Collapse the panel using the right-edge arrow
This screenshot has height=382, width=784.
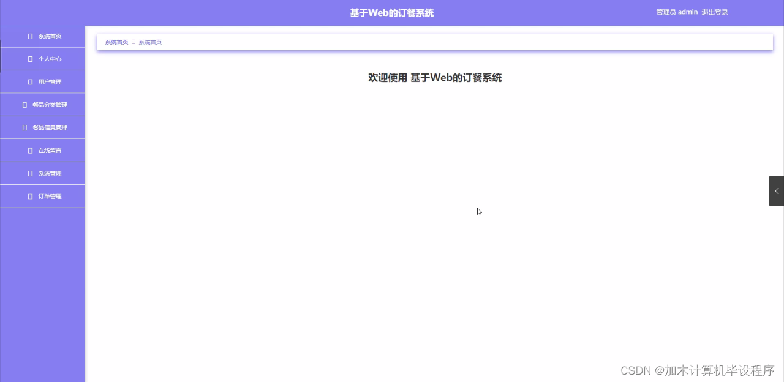pyautogui.click(x=777, y=190)
